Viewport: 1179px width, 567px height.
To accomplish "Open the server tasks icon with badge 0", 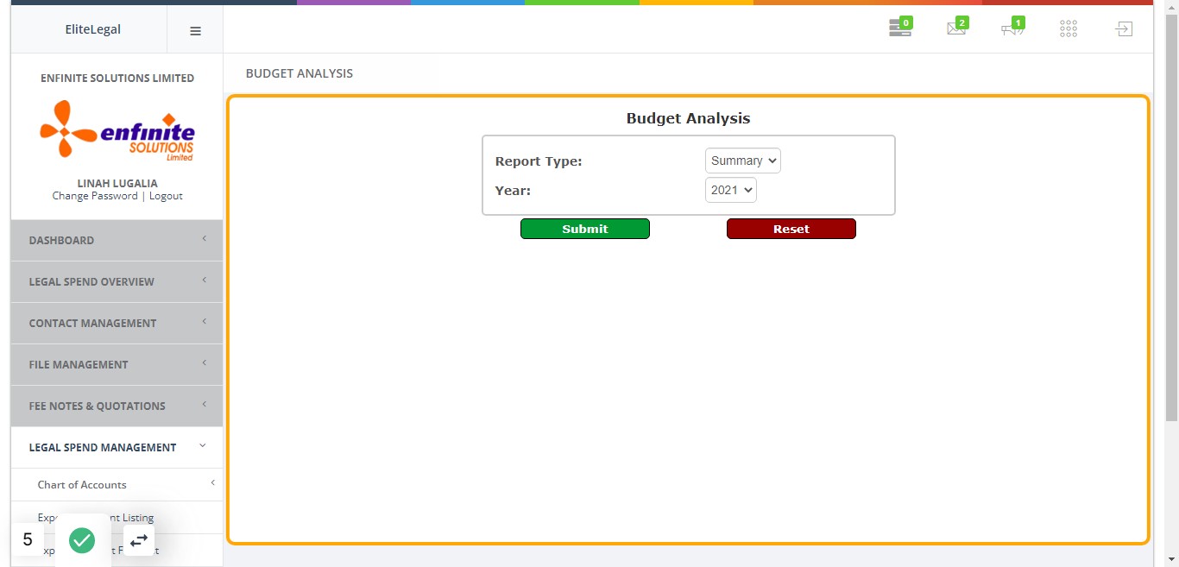I will click(900, 28).
